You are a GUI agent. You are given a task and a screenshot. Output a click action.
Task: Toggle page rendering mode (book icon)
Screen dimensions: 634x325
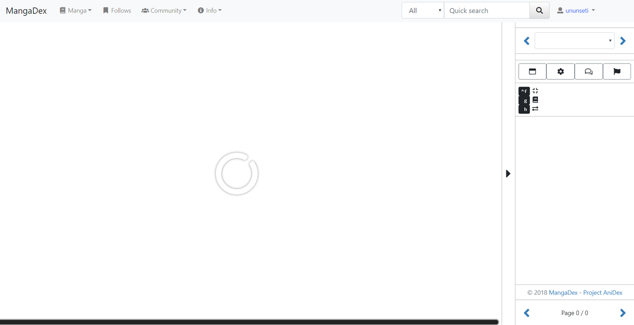click(x=535, y=100)
